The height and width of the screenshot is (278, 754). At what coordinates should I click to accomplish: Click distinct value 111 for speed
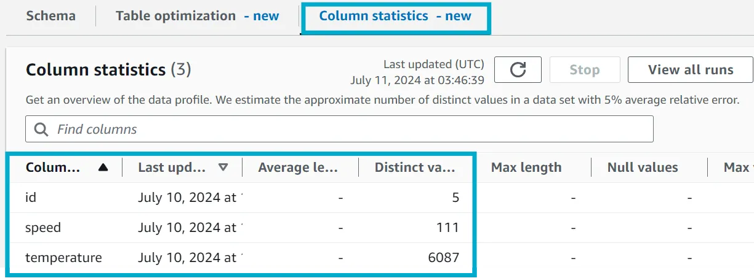(447, 228)
